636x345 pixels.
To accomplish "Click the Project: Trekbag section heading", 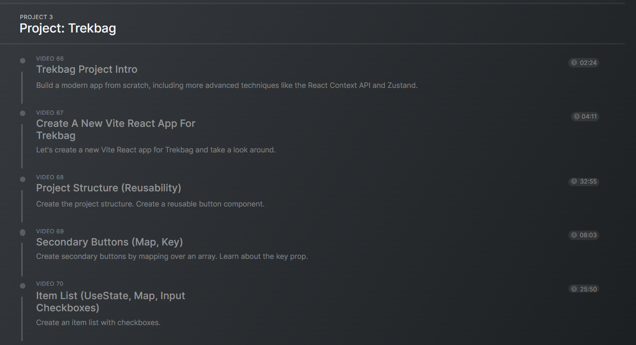I will tap(68, 29).
